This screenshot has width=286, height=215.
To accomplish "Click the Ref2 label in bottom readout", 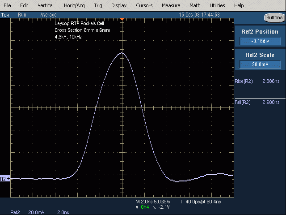I will 15,212.
